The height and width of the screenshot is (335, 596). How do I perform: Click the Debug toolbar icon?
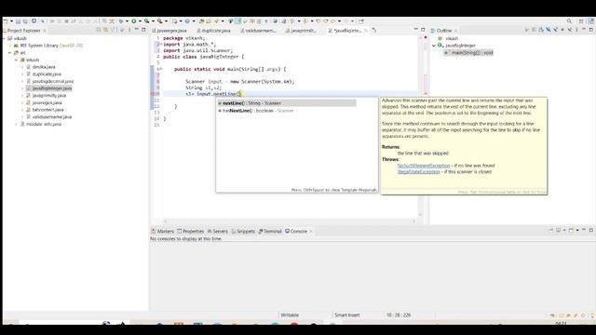121,21
